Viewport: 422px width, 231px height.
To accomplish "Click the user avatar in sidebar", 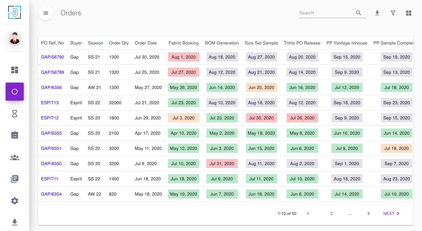I will [15, 38].
